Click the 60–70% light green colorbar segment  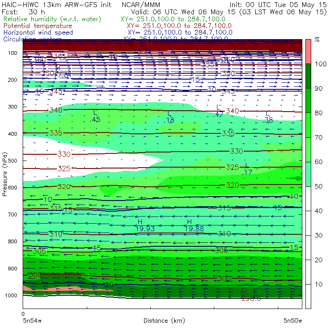(x=308, y=149)
